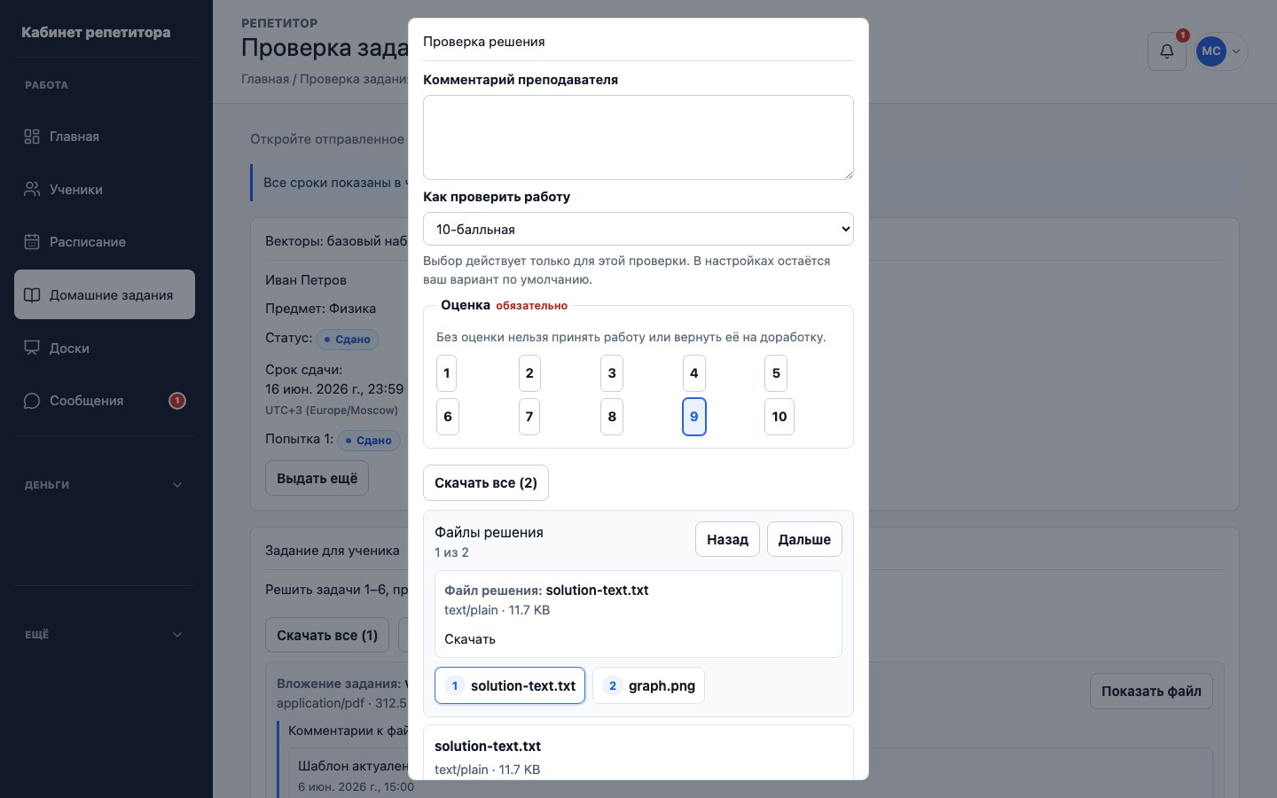
Task: Go to Доски in the sidebar
Action: (x=105, y=348)
